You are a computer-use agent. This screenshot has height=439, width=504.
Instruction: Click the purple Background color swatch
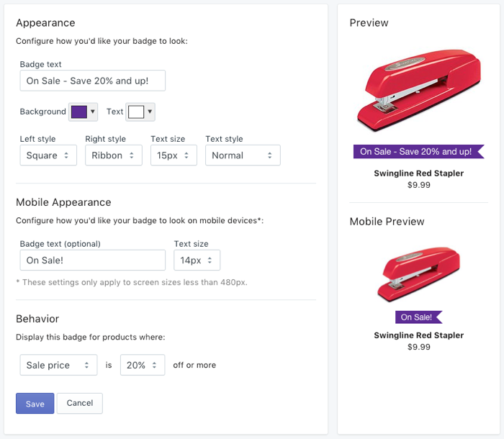[78, 112]
